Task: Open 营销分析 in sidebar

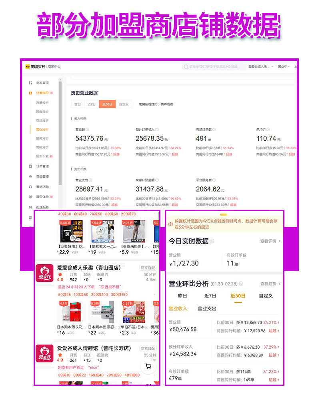Action: [x=42, y=147]
